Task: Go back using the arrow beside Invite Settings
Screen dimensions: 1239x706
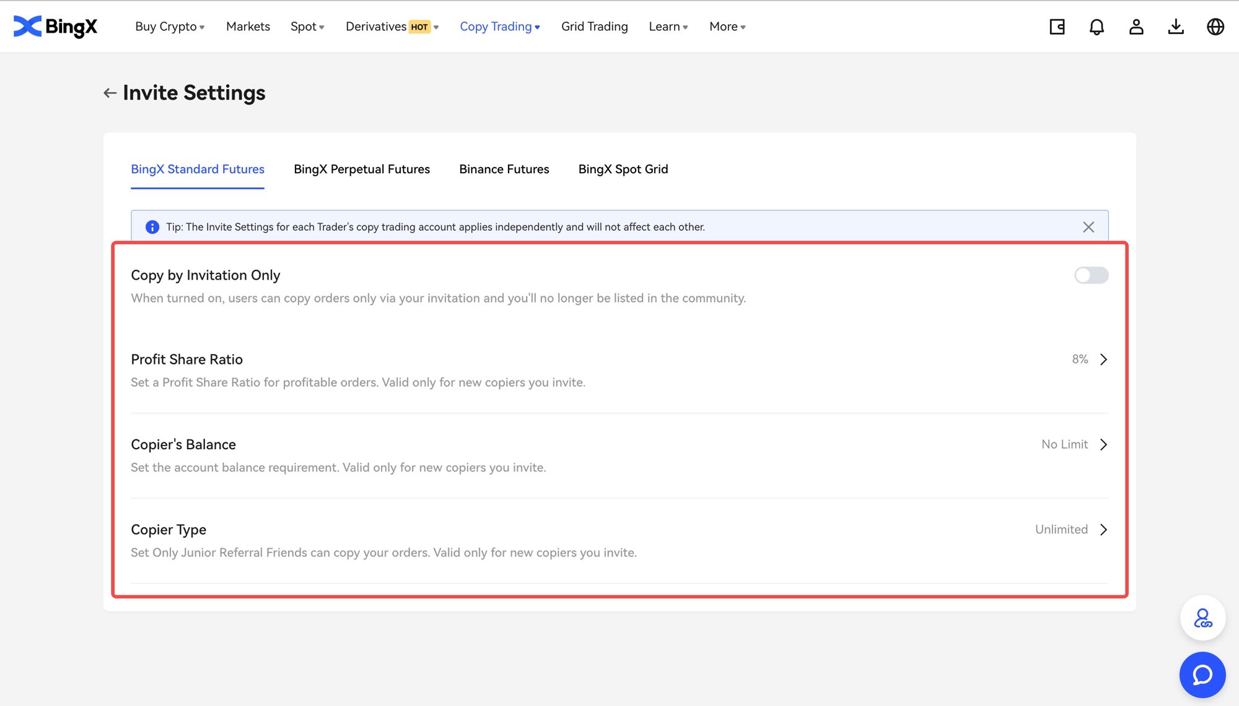Action: [x=110, y=93]
